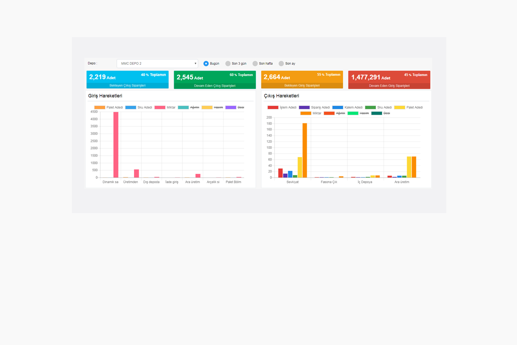The width and height of the screenshot is (517, 345).
Task: Show the Ağırlık series in Giriş Hareketleri legend
Action: click(x=184, y=107)
